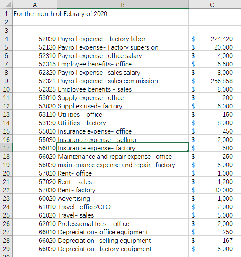Click 'Supply expense- office' cell
Image resolution: width=241 pixels, height=257 pixels.
coord(122,97)
